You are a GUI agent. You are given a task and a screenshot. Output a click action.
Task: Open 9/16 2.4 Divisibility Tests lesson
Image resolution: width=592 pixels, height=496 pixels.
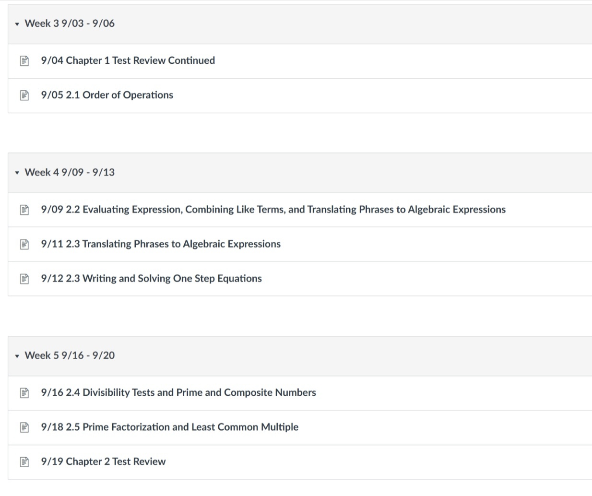[178, 392]
